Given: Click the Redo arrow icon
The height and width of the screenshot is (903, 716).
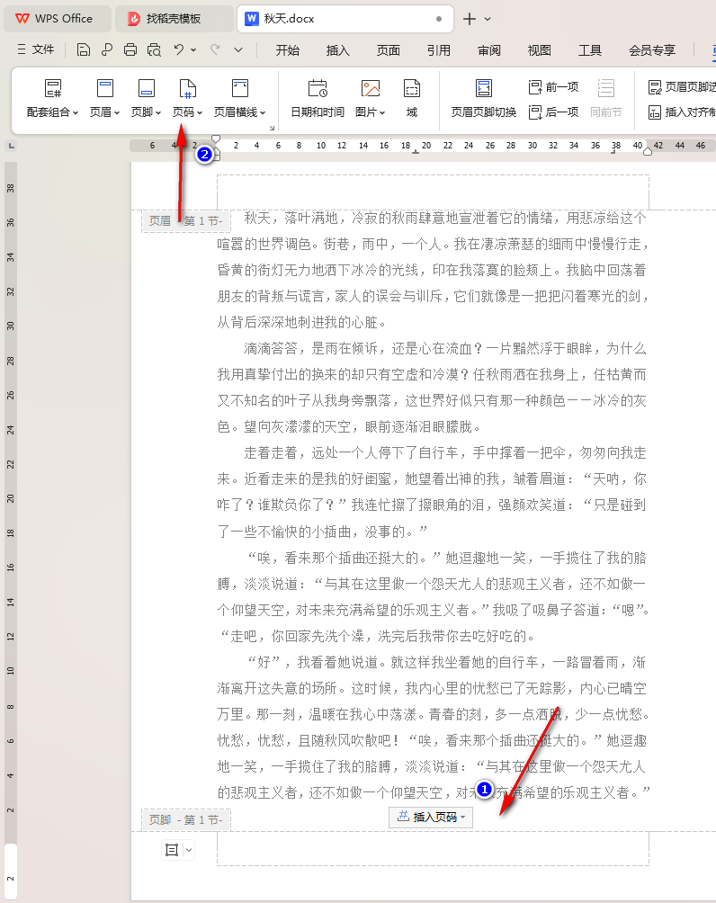Looking at the screenshot, I should (x=216, y=49).
